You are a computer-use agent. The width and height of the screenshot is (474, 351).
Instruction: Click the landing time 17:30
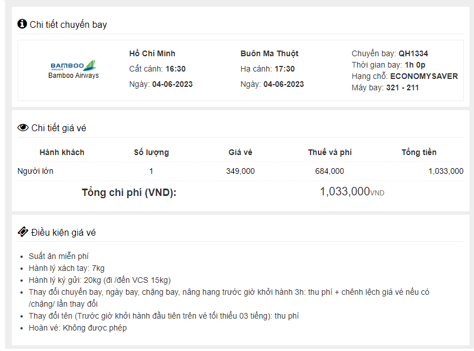coord(284,69)
